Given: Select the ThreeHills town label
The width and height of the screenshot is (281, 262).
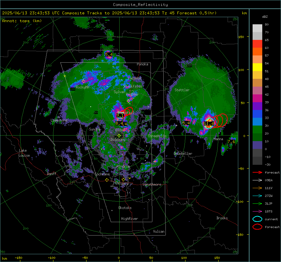Looking at the screenshot, I should 157,136.
